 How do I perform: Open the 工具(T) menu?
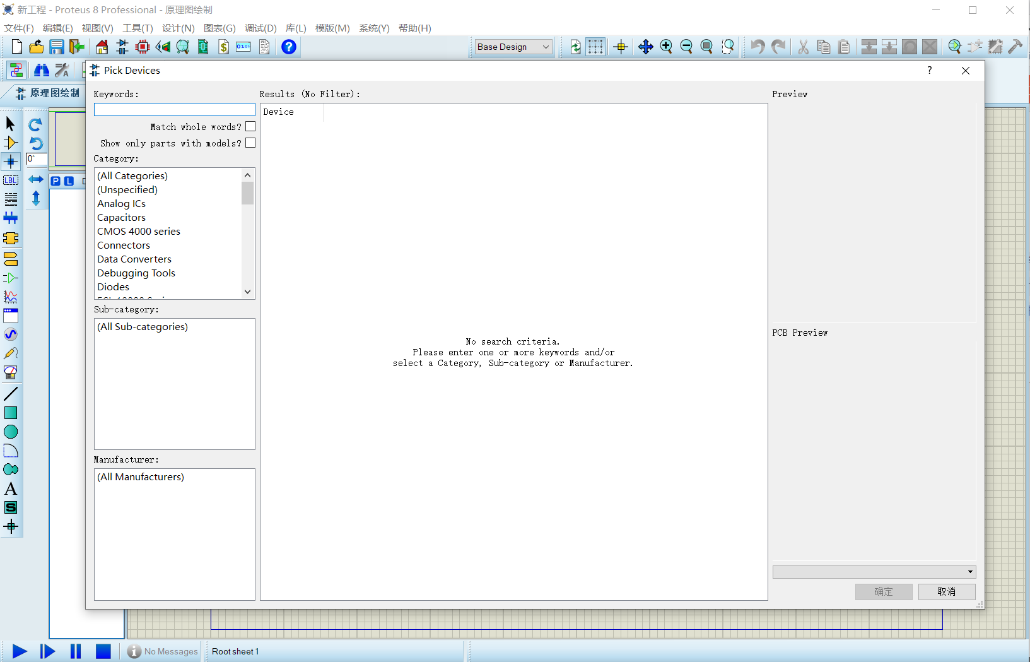[x=138, y=28]
